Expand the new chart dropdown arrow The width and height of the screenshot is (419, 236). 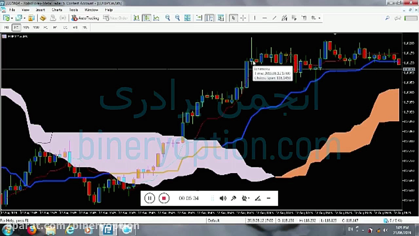coord(12,18)
